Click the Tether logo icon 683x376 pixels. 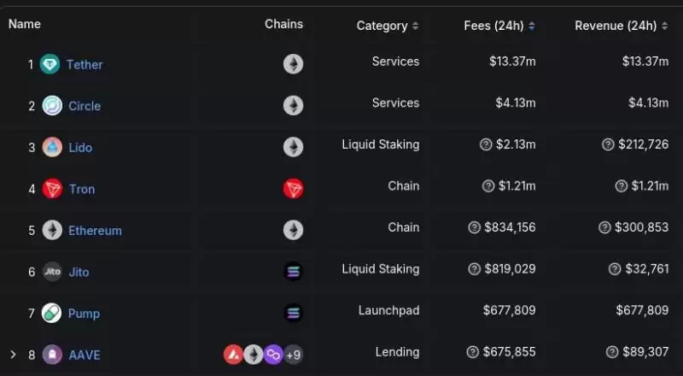50,64
